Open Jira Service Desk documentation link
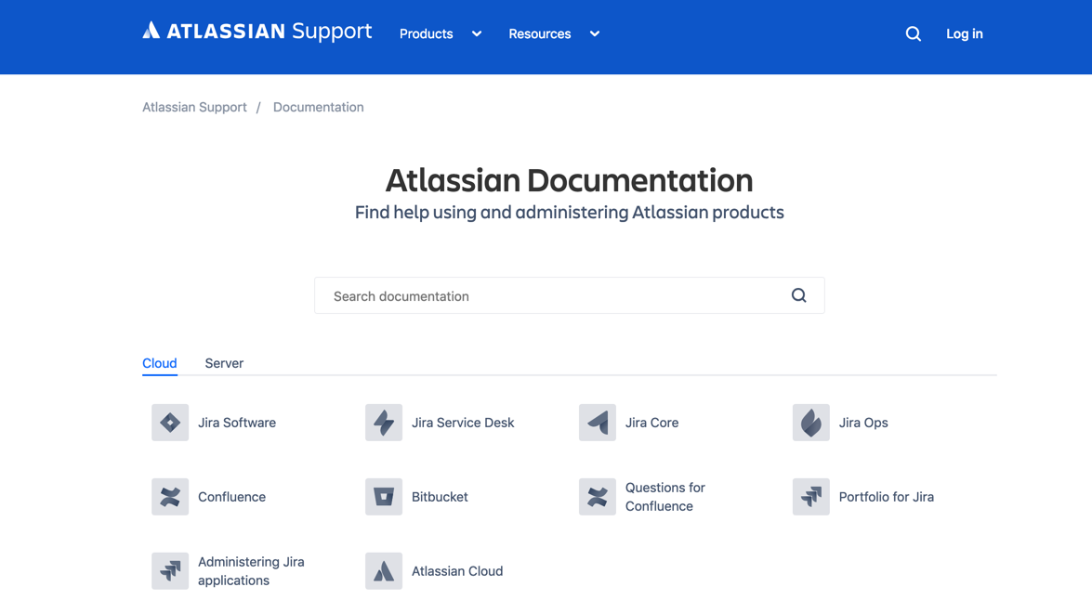 tap(463, 423)
